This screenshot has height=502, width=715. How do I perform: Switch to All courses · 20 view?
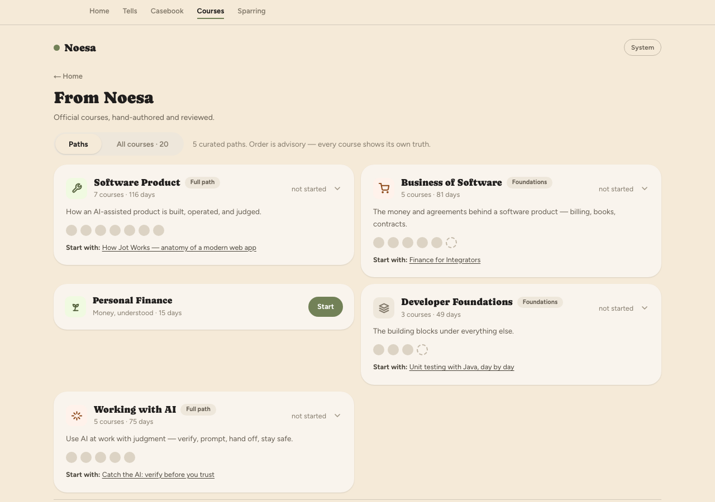coord(142,144)
